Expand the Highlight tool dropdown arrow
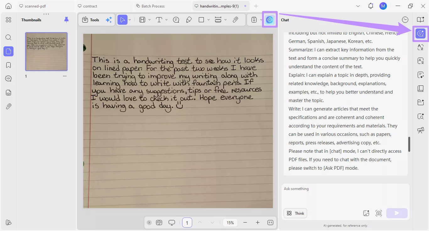Image resolution: width=429 pixels, height=231 pixels. 149,20
